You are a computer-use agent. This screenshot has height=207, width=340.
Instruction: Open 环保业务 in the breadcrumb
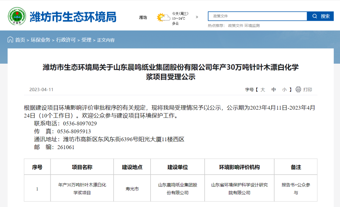pyautogui.click(x=40, y=40)
